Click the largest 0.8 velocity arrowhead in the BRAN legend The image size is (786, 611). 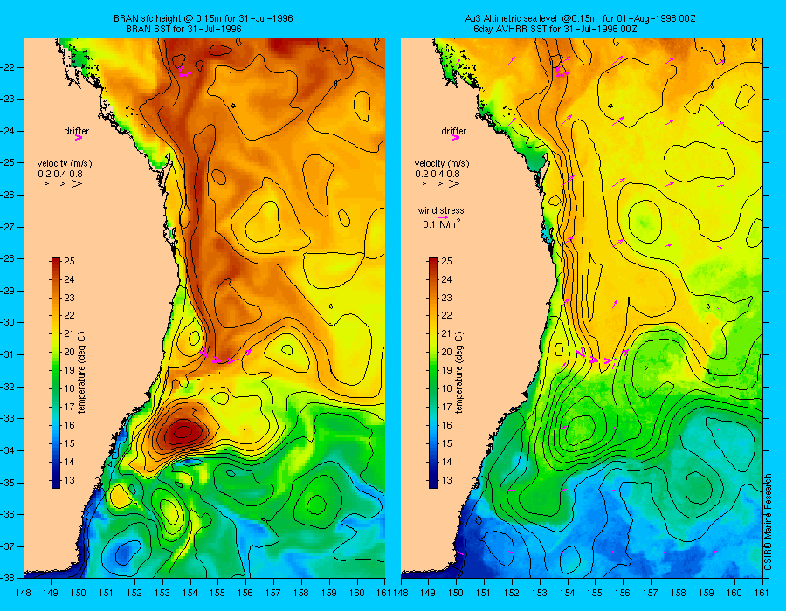tap(77, 184)
